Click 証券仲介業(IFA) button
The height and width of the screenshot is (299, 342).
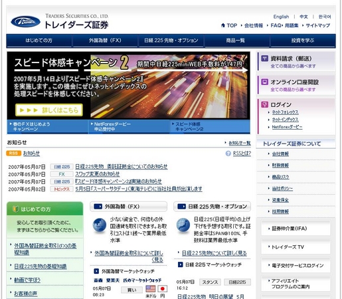tap(296, 229)
